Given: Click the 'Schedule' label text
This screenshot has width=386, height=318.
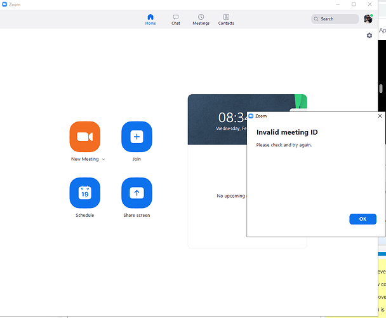Looking at the screenshot, I should [85, 215].
